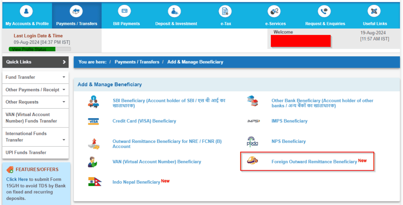Open the My Accounts & Profile icon
Image resolution: width=403 pixels, height=205 pixels.
26,11
